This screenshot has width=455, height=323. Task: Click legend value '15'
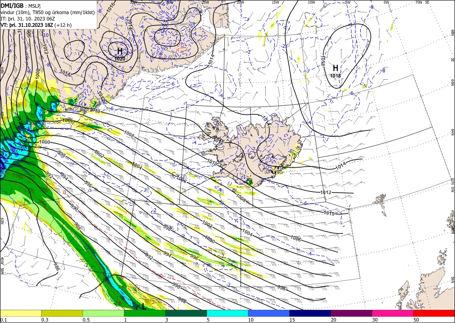click(292, 320)
